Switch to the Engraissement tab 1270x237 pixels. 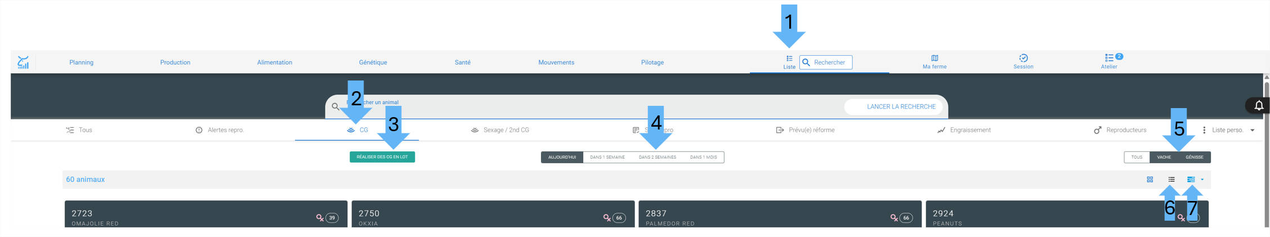pyautogui.click(x=964, y=130)
